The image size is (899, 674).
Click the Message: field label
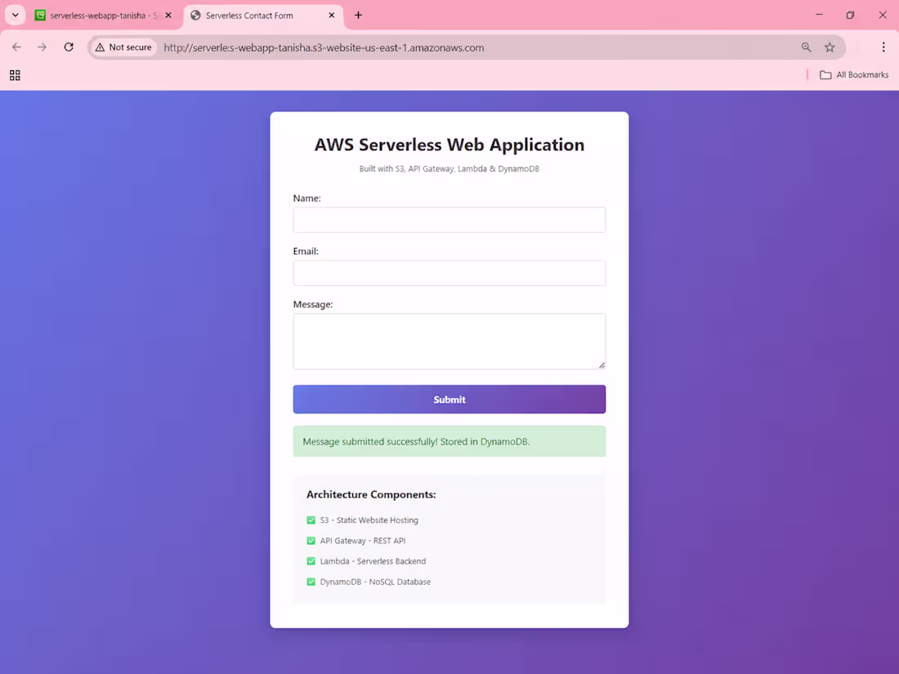(312, 305)
